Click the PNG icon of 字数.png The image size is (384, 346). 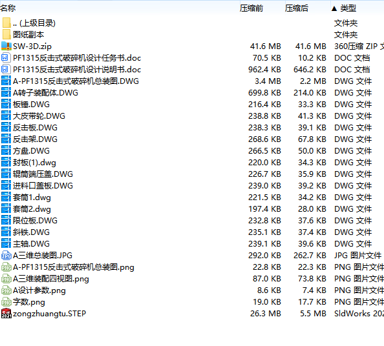6,301
